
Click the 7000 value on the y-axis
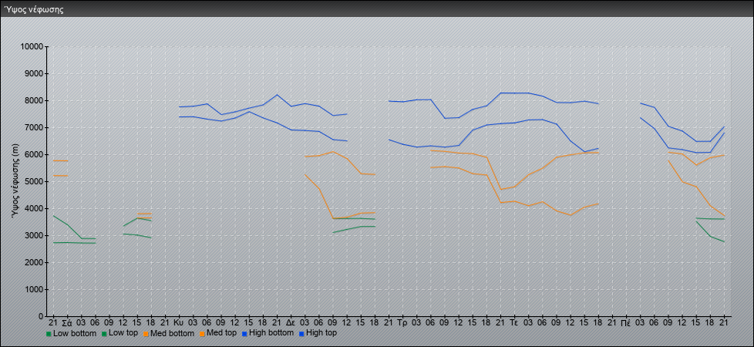click(x=34, y=127)
